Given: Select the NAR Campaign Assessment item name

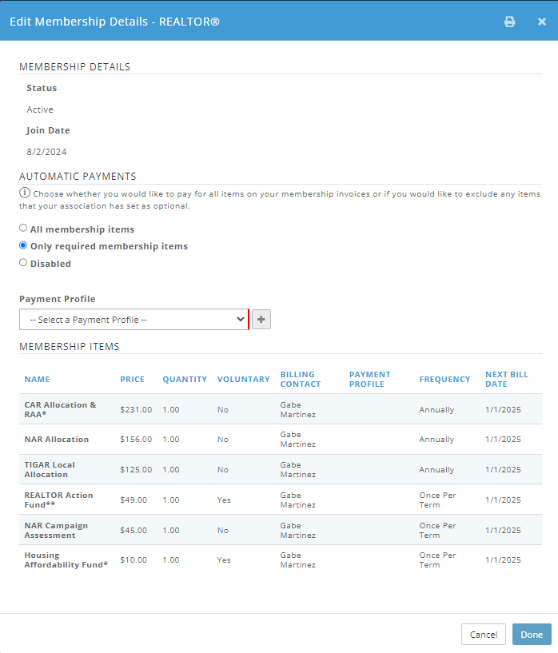Looking at the screenshot, I should tap(56, 531).
